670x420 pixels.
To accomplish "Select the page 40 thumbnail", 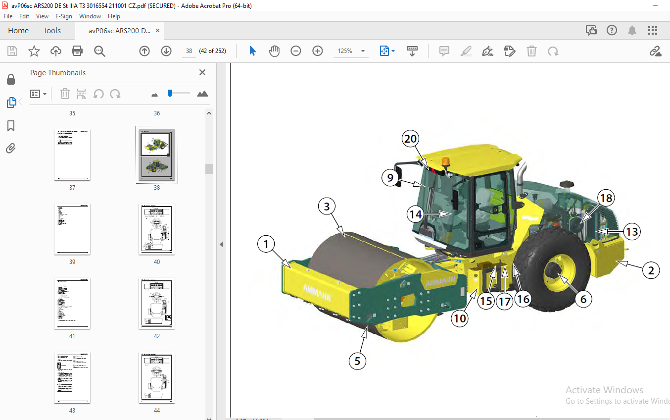I will [x=157, y=229].
